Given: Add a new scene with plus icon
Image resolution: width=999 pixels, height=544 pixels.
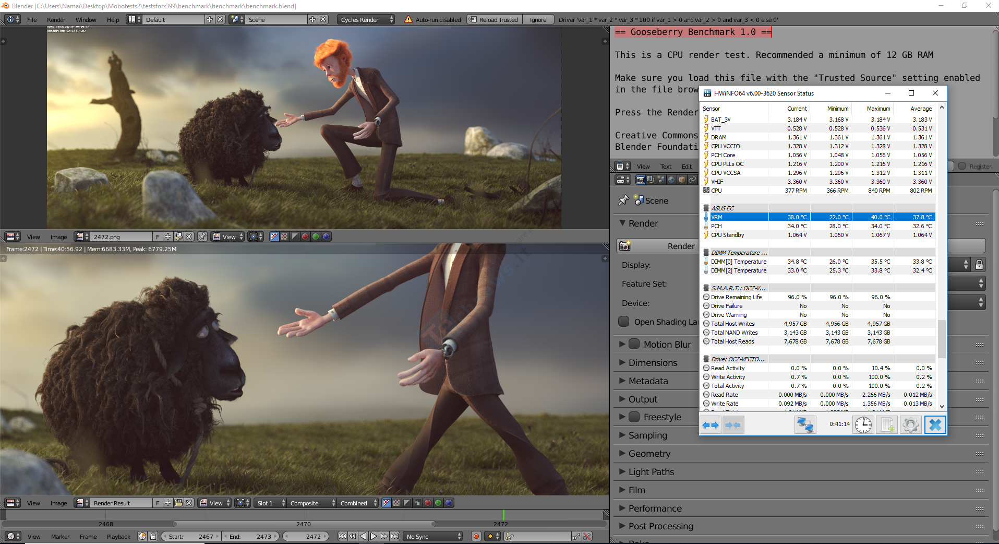Looking at the screenshot, I should click(312, 19).
